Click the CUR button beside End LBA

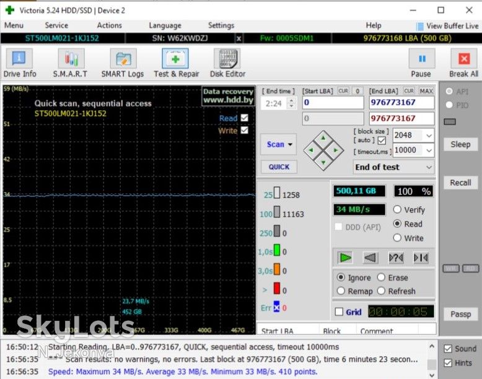(409, 91)
